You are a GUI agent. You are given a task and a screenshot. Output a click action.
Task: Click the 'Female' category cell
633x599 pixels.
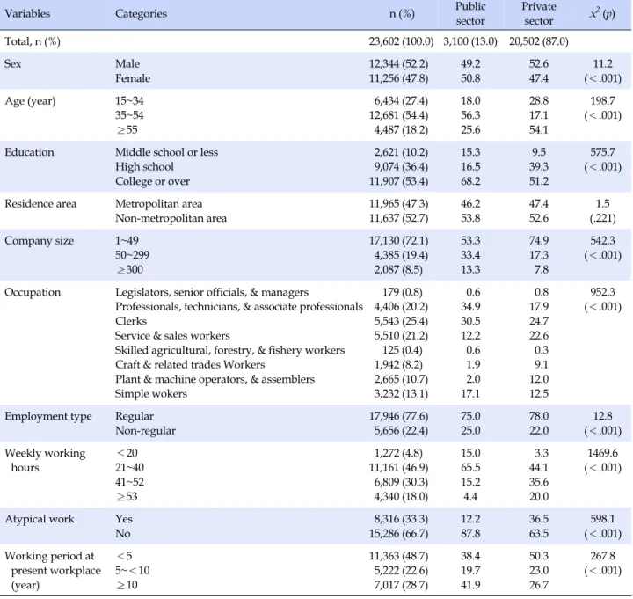click(x=133, y=78)
